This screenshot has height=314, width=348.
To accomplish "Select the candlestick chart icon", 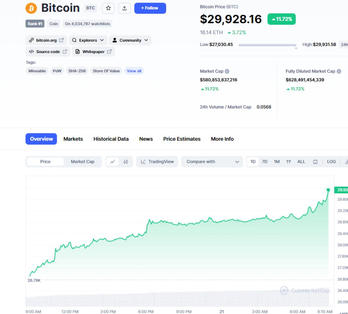I will coord(126,162).
